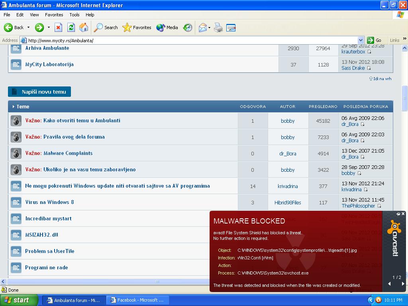Open the address bar dropdown

point(361,40)
